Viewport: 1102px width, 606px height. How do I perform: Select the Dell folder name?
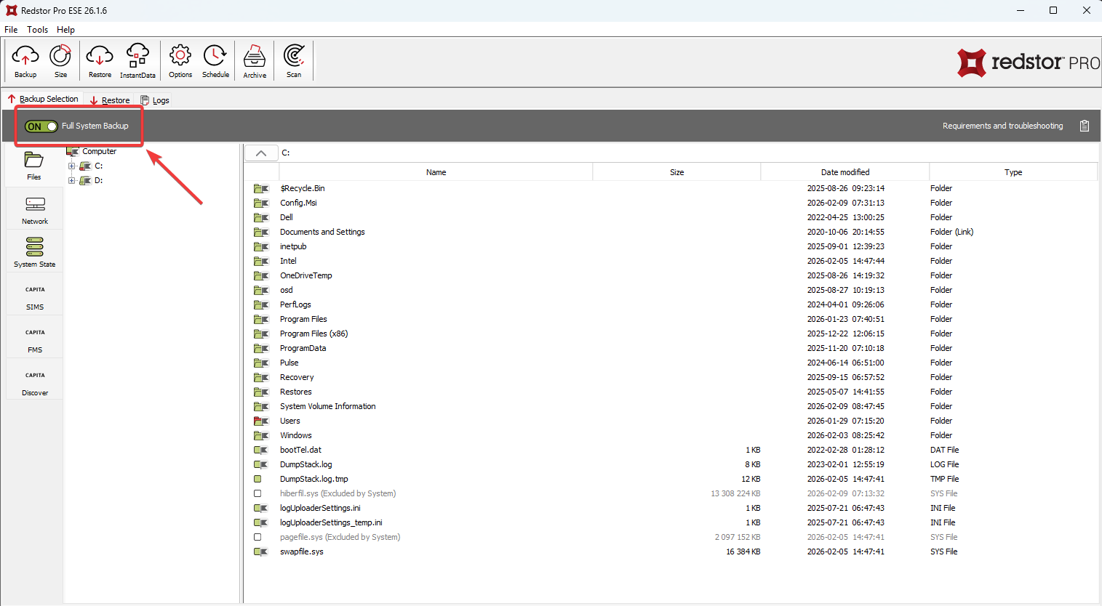click(287, 217)
